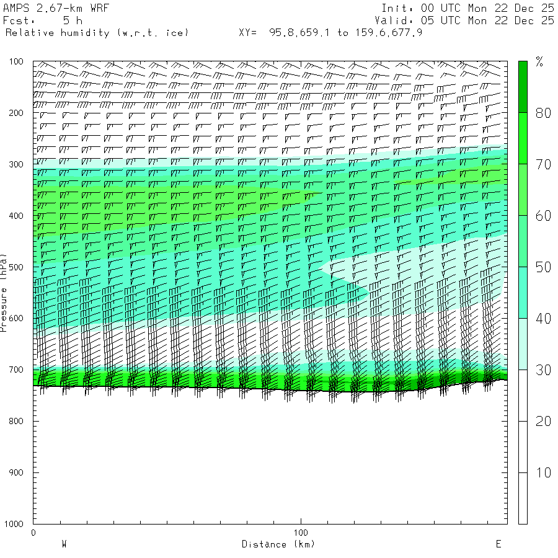Click the 10 label on the colorbar

[x=543, y=472]
